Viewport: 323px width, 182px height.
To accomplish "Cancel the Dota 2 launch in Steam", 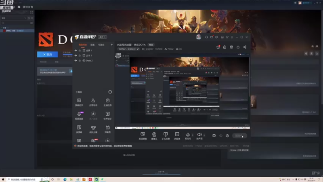I will click(48, 55).
